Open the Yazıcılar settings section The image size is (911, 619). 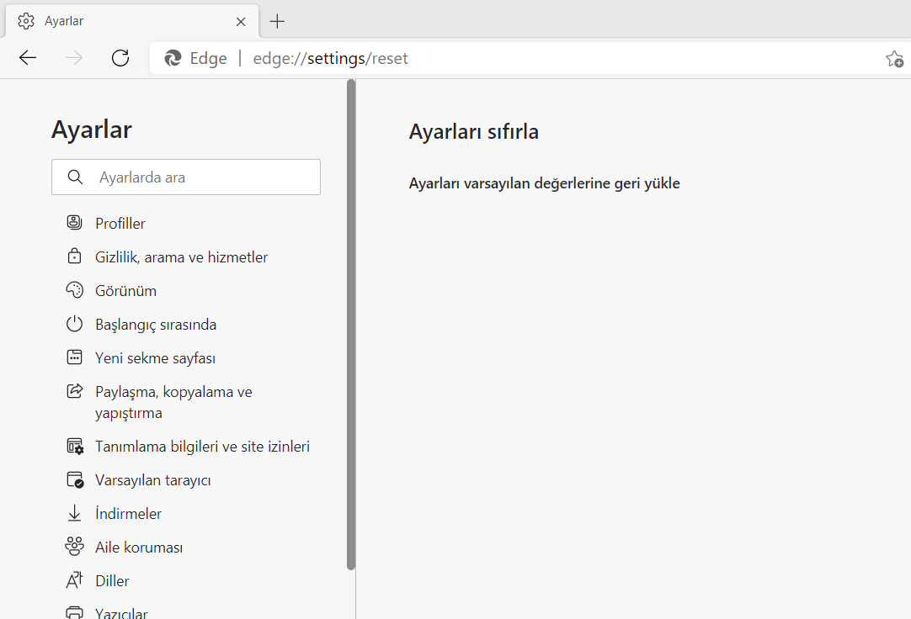click(x=121, y=612)
